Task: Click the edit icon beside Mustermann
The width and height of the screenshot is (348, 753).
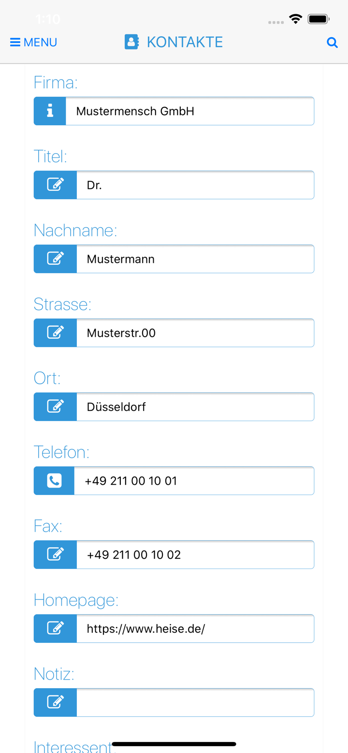Action: click(55, 259)
